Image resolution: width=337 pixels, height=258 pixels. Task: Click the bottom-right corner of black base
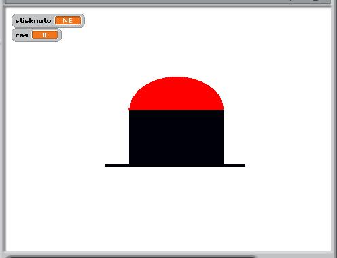coord(223,166)
